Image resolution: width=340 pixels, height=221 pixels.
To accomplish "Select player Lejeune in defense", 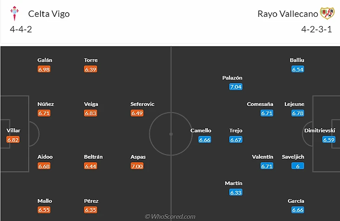I will (294, 104).
